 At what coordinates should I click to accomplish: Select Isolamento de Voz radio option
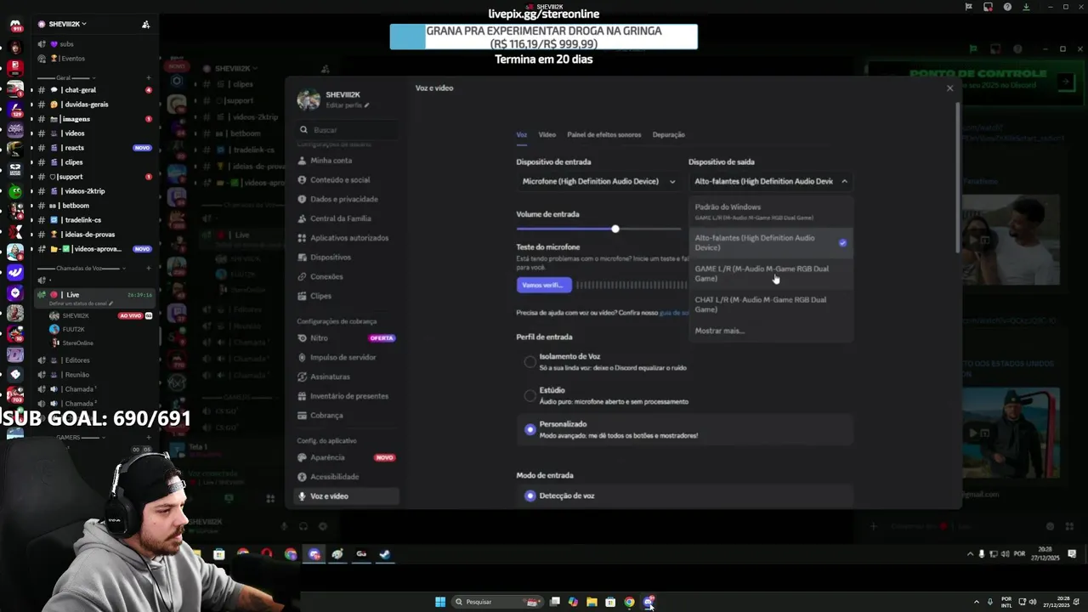(530, 362)
